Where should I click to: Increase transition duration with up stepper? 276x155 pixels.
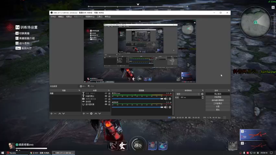[203, 97]
